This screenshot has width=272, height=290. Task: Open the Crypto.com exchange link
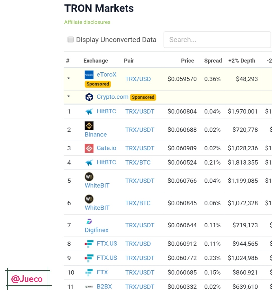(x=113, y=97)
